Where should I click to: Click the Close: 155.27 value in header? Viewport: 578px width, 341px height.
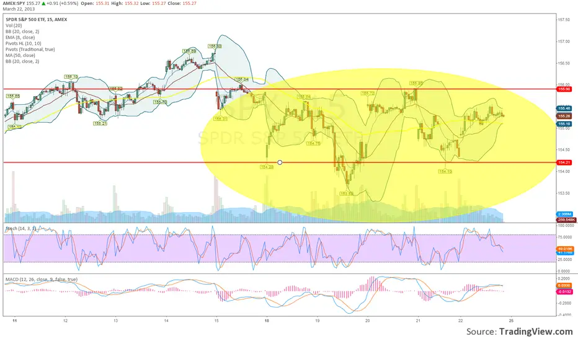181,3
